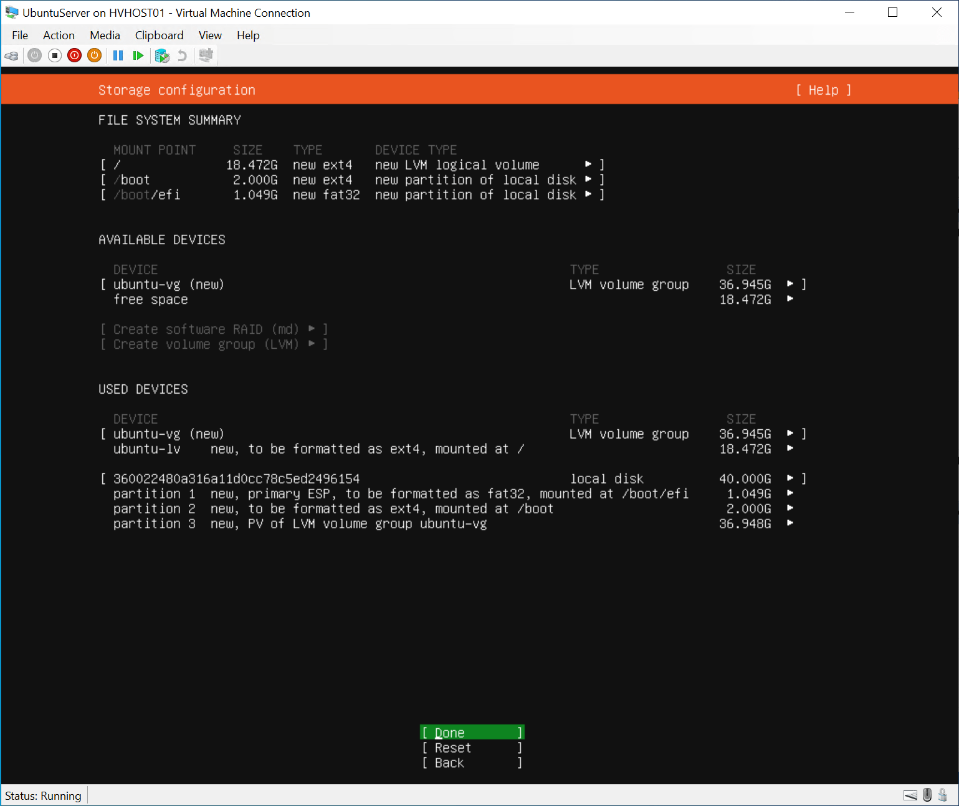The image size is (959, 806).
Task: Maximize the Virtual Machine Connection window
Action: [x=892, y=12]
